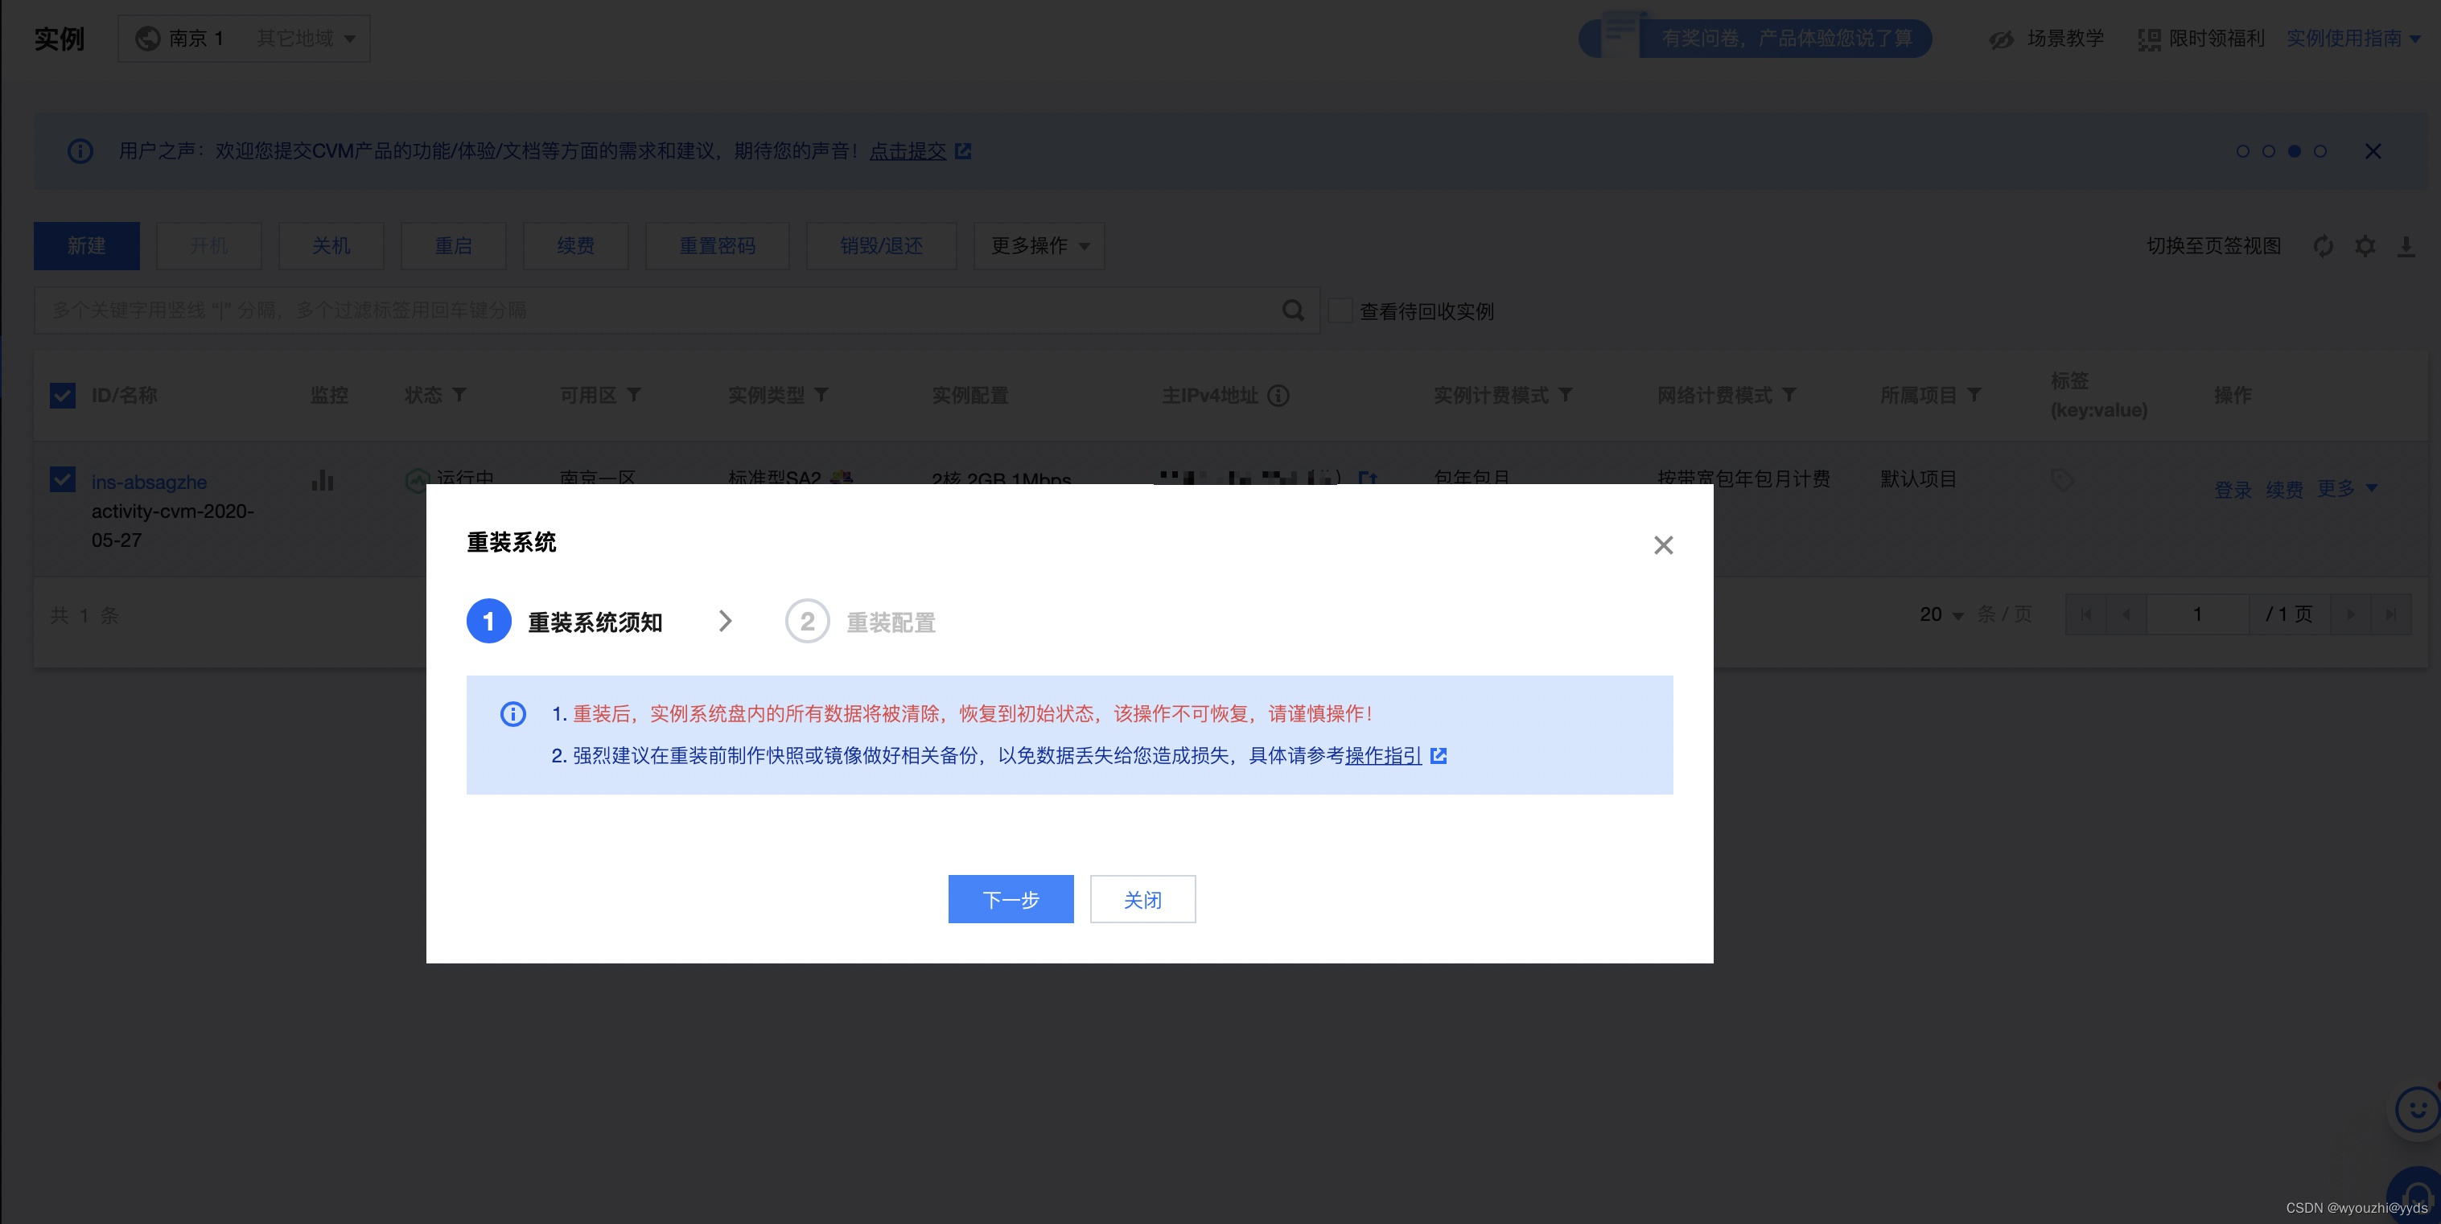
Task: Click the search magnifier icon
Action: point(1294,310)
